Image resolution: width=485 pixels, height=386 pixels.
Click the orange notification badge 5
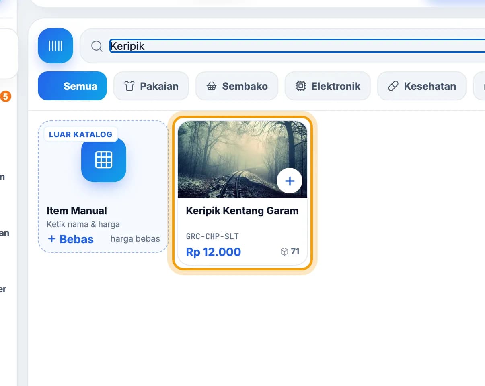pos(5,96)
